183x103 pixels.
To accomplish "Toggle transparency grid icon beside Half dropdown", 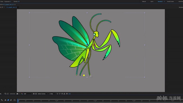I will pos(36,94).
